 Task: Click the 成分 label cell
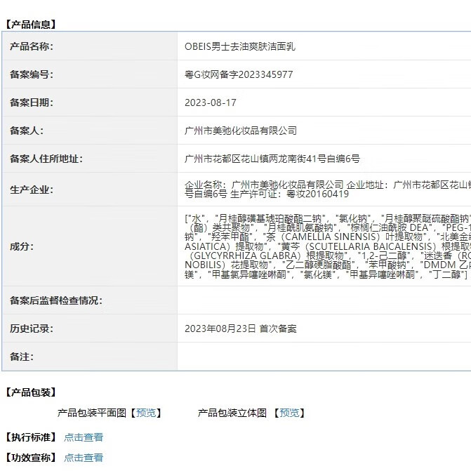90,246
